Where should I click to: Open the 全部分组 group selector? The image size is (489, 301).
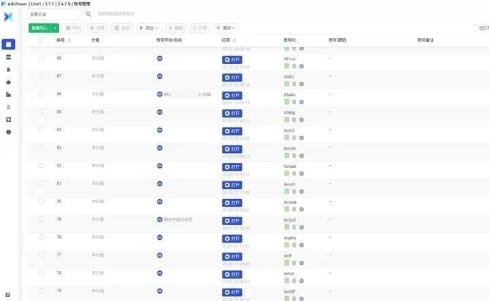click(x=52, y=14)
